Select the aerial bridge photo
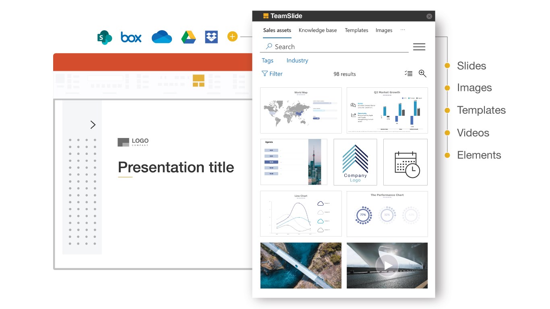The image size is (550, 309). 301,265
